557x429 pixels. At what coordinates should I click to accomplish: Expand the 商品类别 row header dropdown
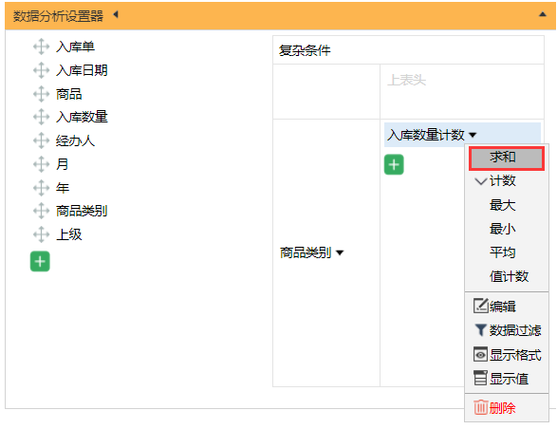click(x=340, y=252)
